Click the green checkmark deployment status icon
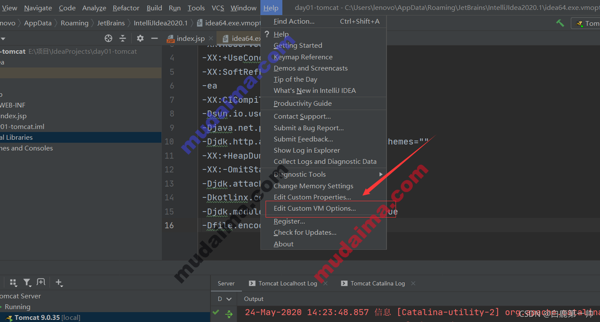Screen dimensions: 600x322 click(216, 313)
